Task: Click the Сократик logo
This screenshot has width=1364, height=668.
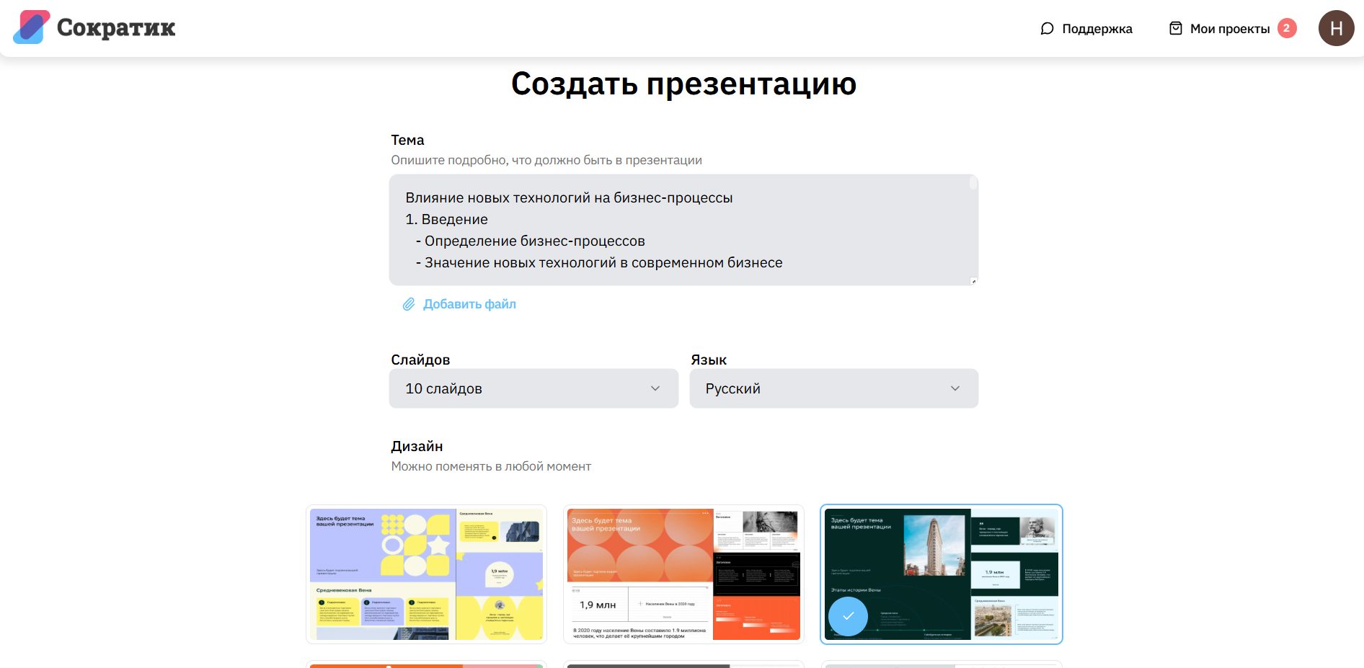Action: (92, 27)
